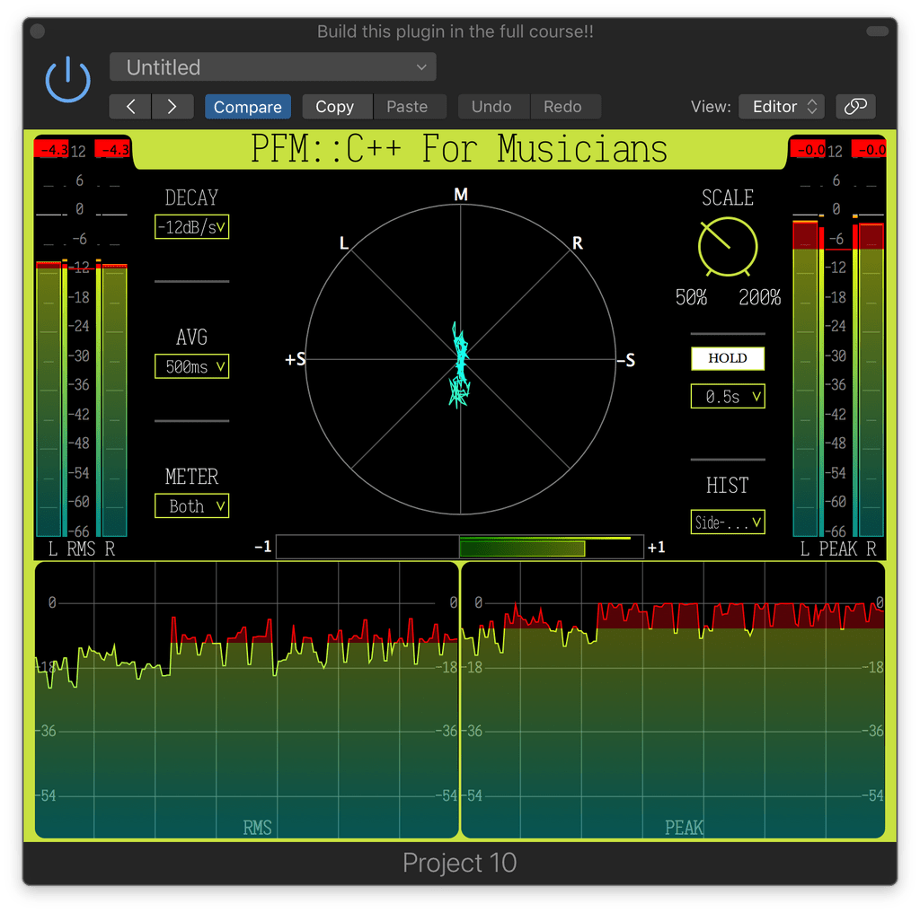
Task: Click the Redo button
Action: [565, 107]
